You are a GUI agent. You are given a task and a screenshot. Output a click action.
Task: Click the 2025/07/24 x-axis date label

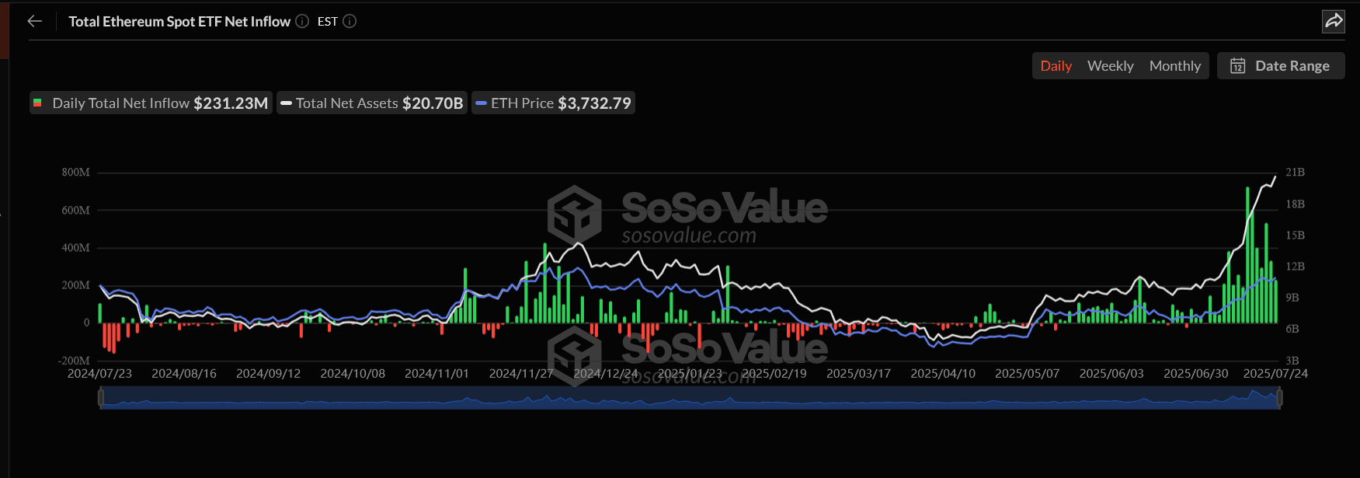click(1275, 374)
